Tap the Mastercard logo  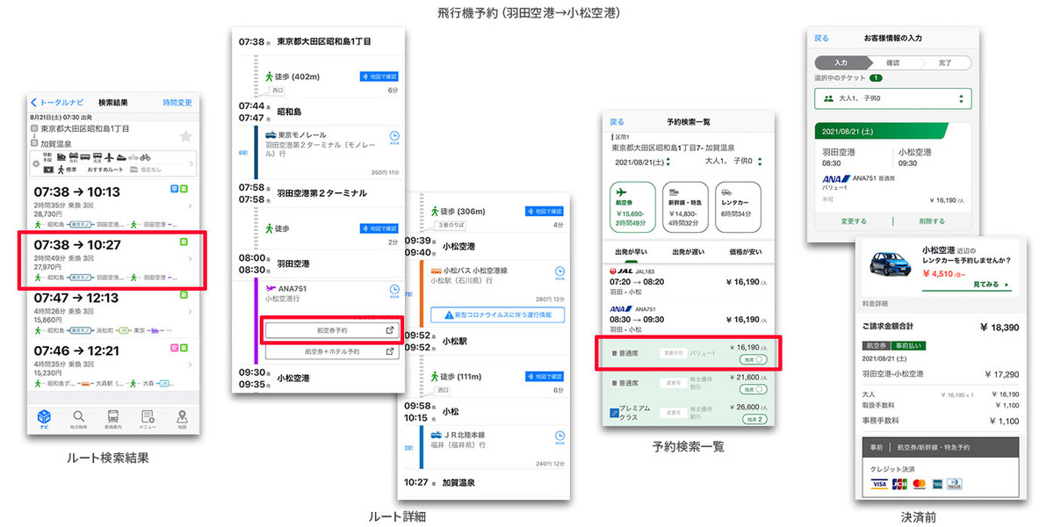[x=919, y=483]
